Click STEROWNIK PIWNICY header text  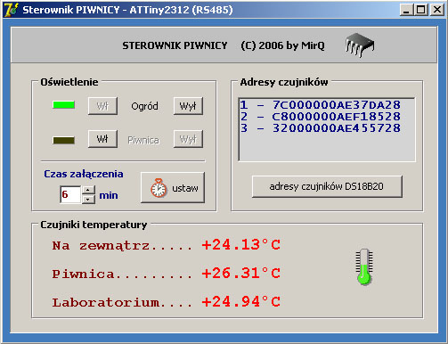[x=175, y=45]
